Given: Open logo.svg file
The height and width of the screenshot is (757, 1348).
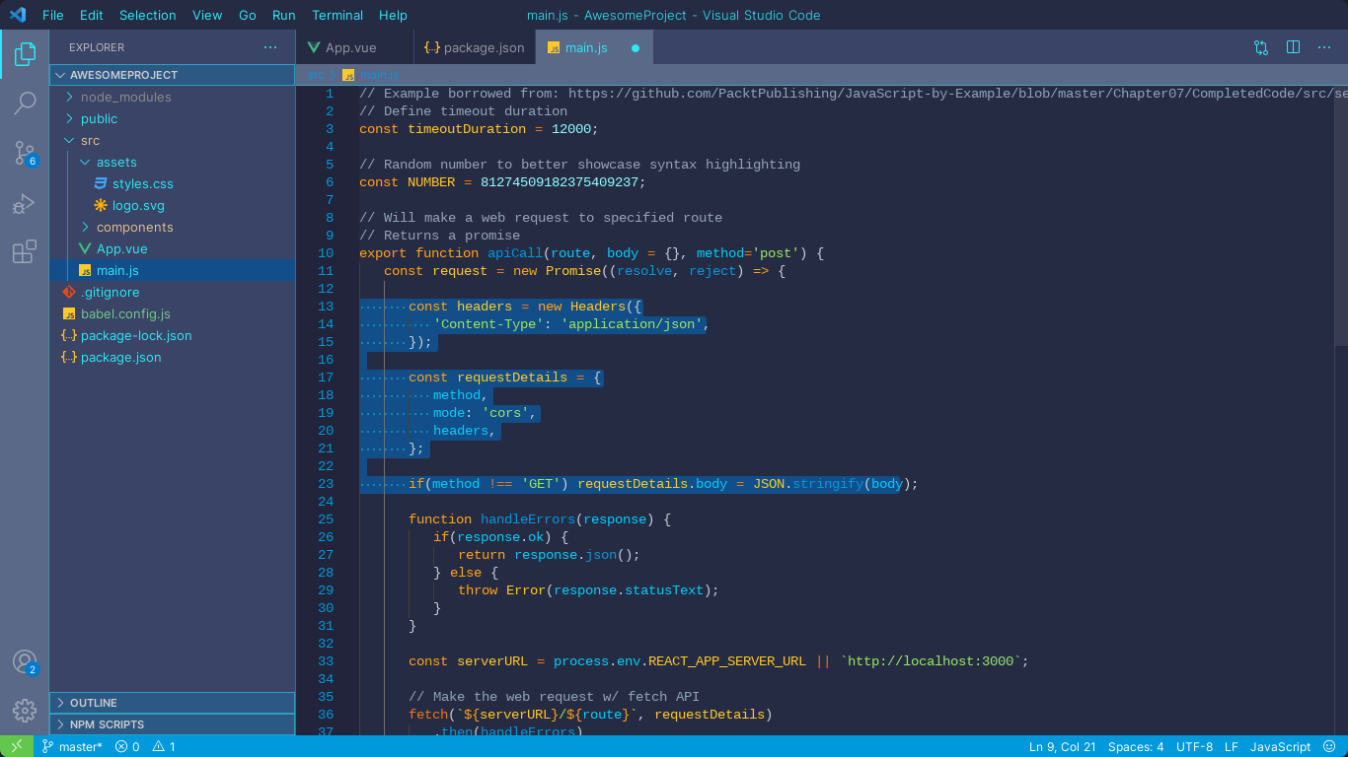Looking at the screenshot, I should pos(173,205).
